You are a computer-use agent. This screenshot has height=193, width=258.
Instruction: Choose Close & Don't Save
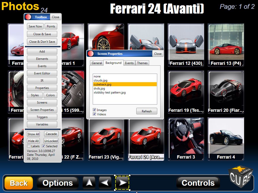pyautogui.click(x=42, y=41)
